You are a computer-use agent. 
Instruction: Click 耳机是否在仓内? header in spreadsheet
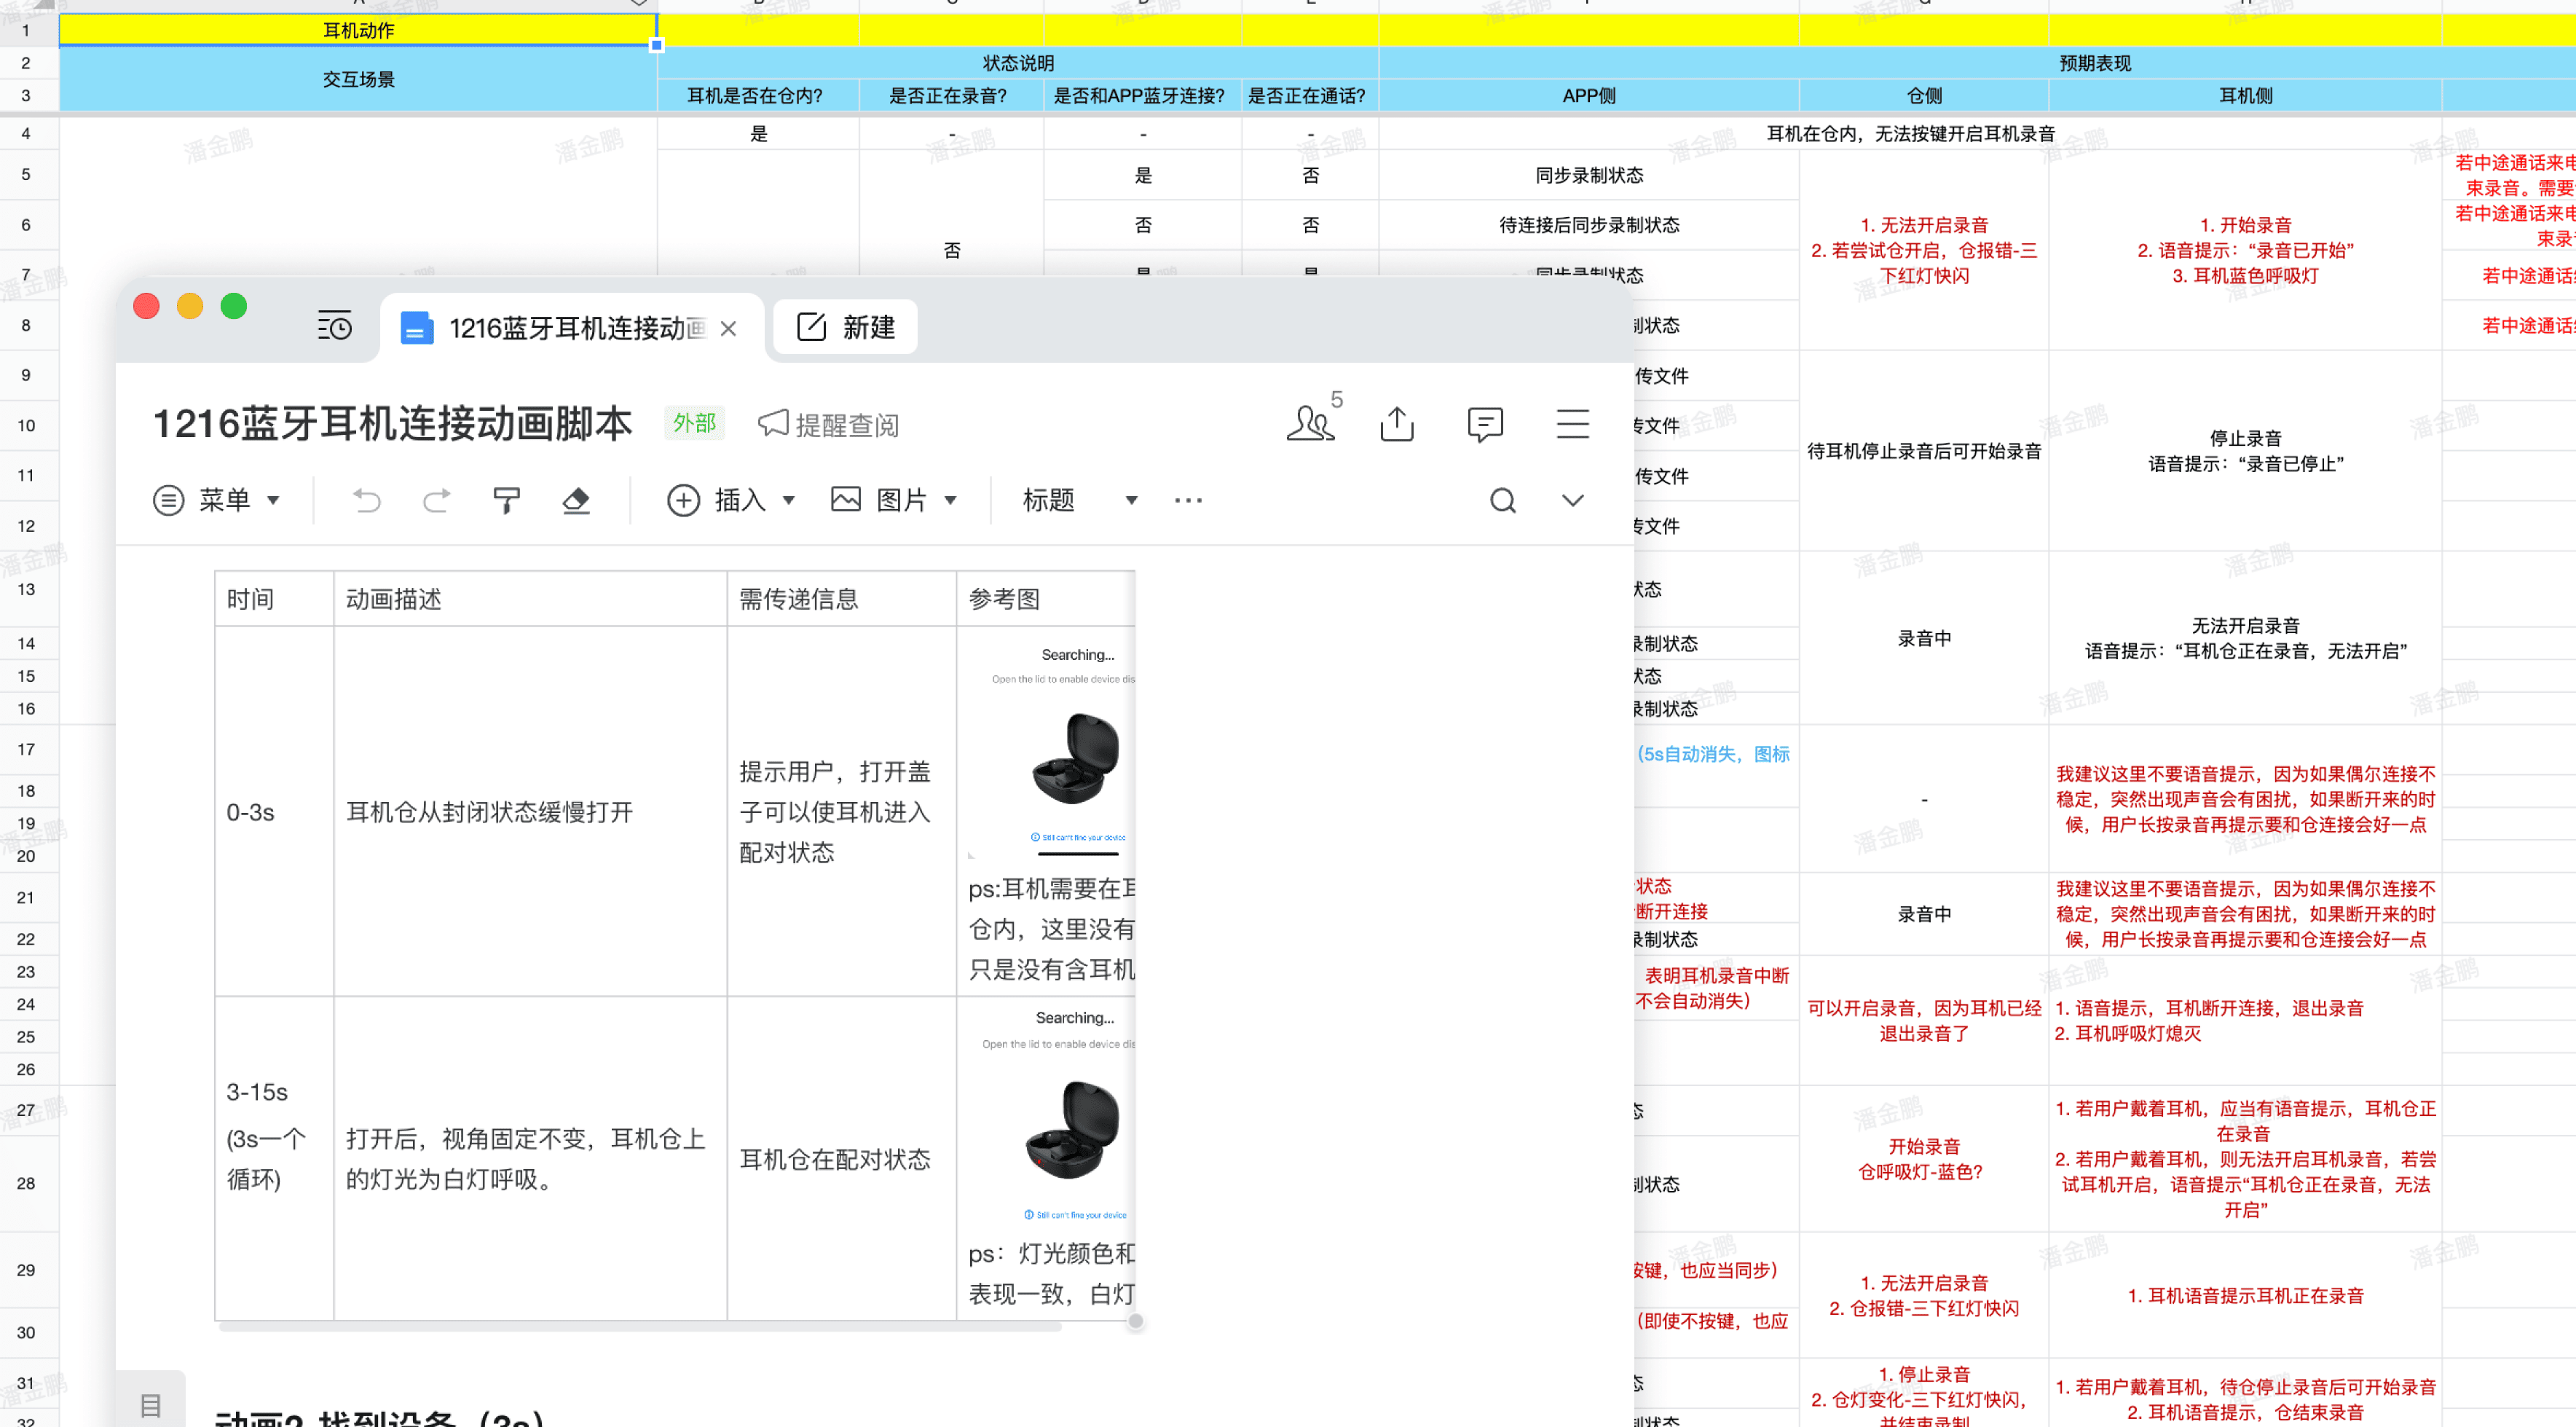coord(757,95)
